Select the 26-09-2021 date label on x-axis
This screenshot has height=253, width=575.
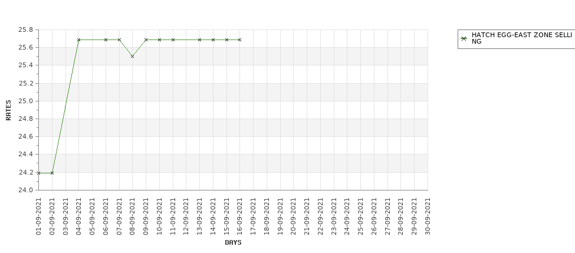[x=374, y=216]
